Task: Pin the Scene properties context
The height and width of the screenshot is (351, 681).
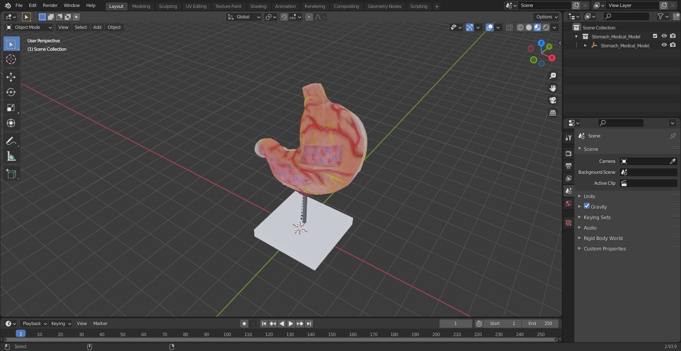Action: 673,136
